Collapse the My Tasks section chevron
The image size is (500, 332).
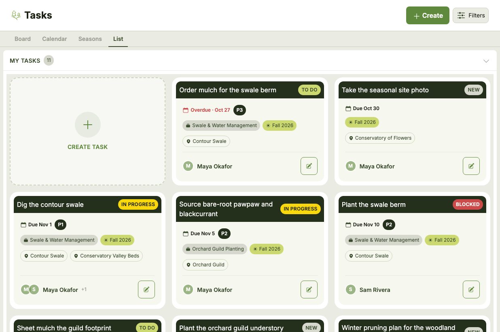[486, 61]
